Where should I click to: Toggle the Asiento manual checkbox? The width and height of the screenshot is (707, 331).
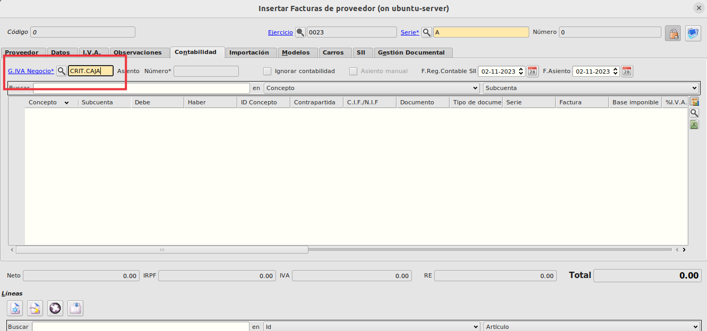[353, 71]
